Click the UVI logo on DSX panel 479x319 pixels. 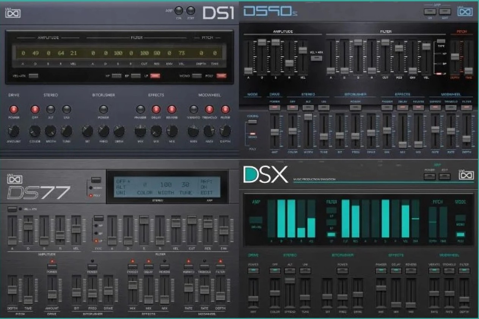click(466, 175)
